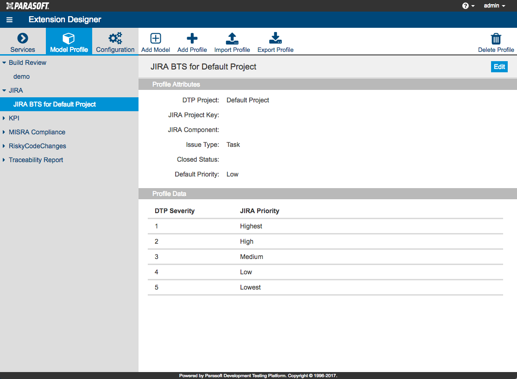Click the Add Profile plus icon
Viewport: 517px width, 379px height.
[x=192, y=38]
